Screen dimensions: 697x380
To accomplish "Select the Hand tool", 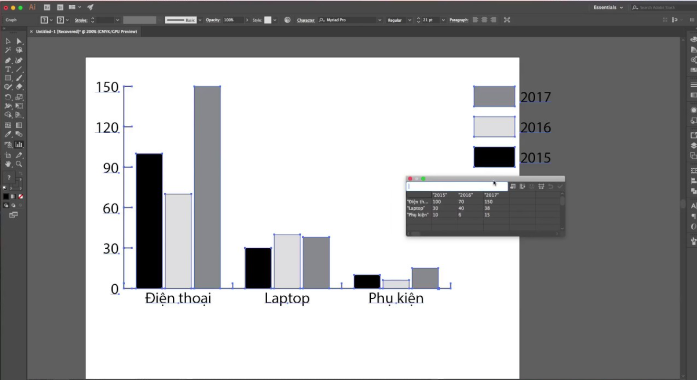I will pyautogui.click(x=8, y=164).
